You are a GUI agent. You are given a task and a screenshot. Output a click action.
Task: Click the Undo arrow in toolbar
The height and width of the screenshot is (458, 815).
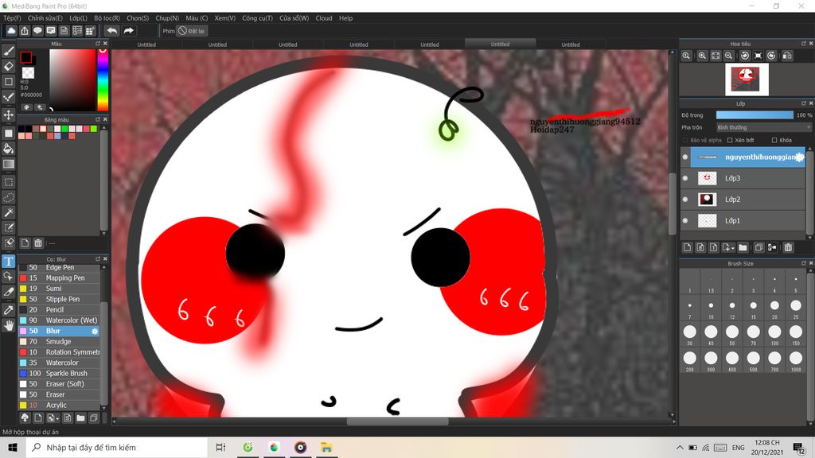click(111, 31)
